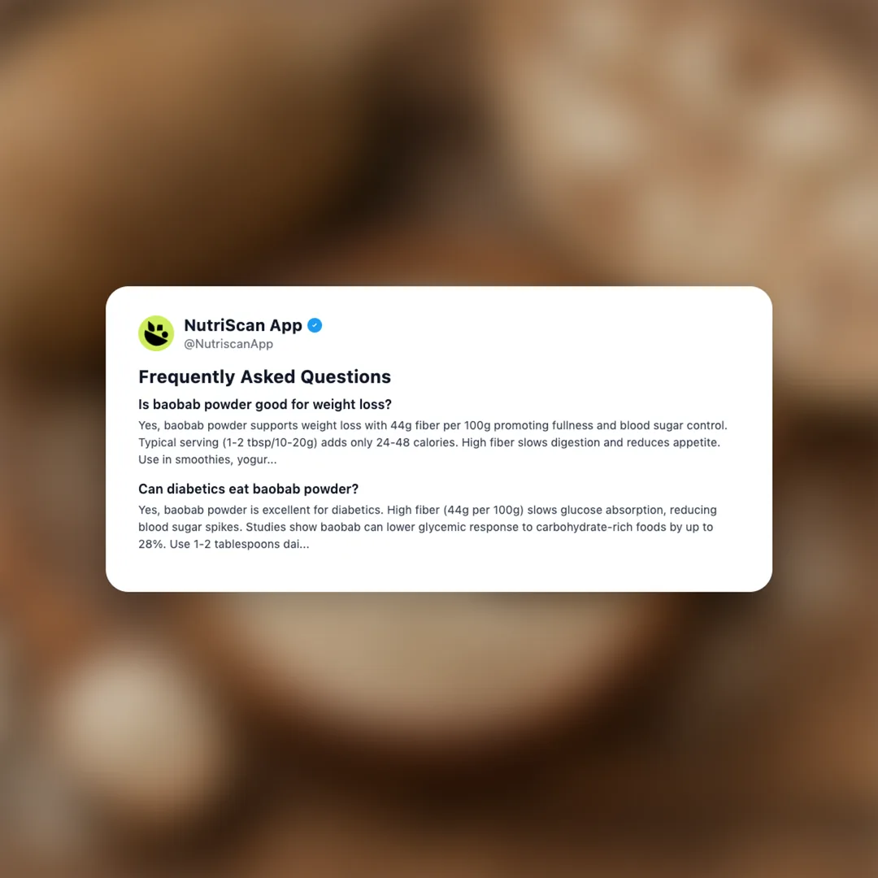The width and height of the screenshot is (878, 878).
Task: Click the '44g fiber per 100g' text
Action: (440, 425)
